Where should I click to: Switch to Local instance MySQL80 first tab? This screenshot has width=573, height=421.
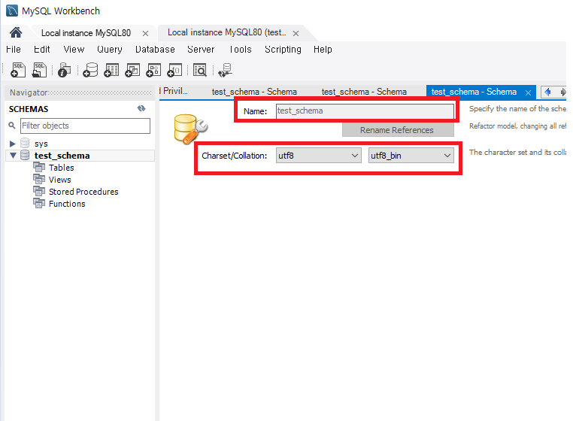[x=86, y=33]
